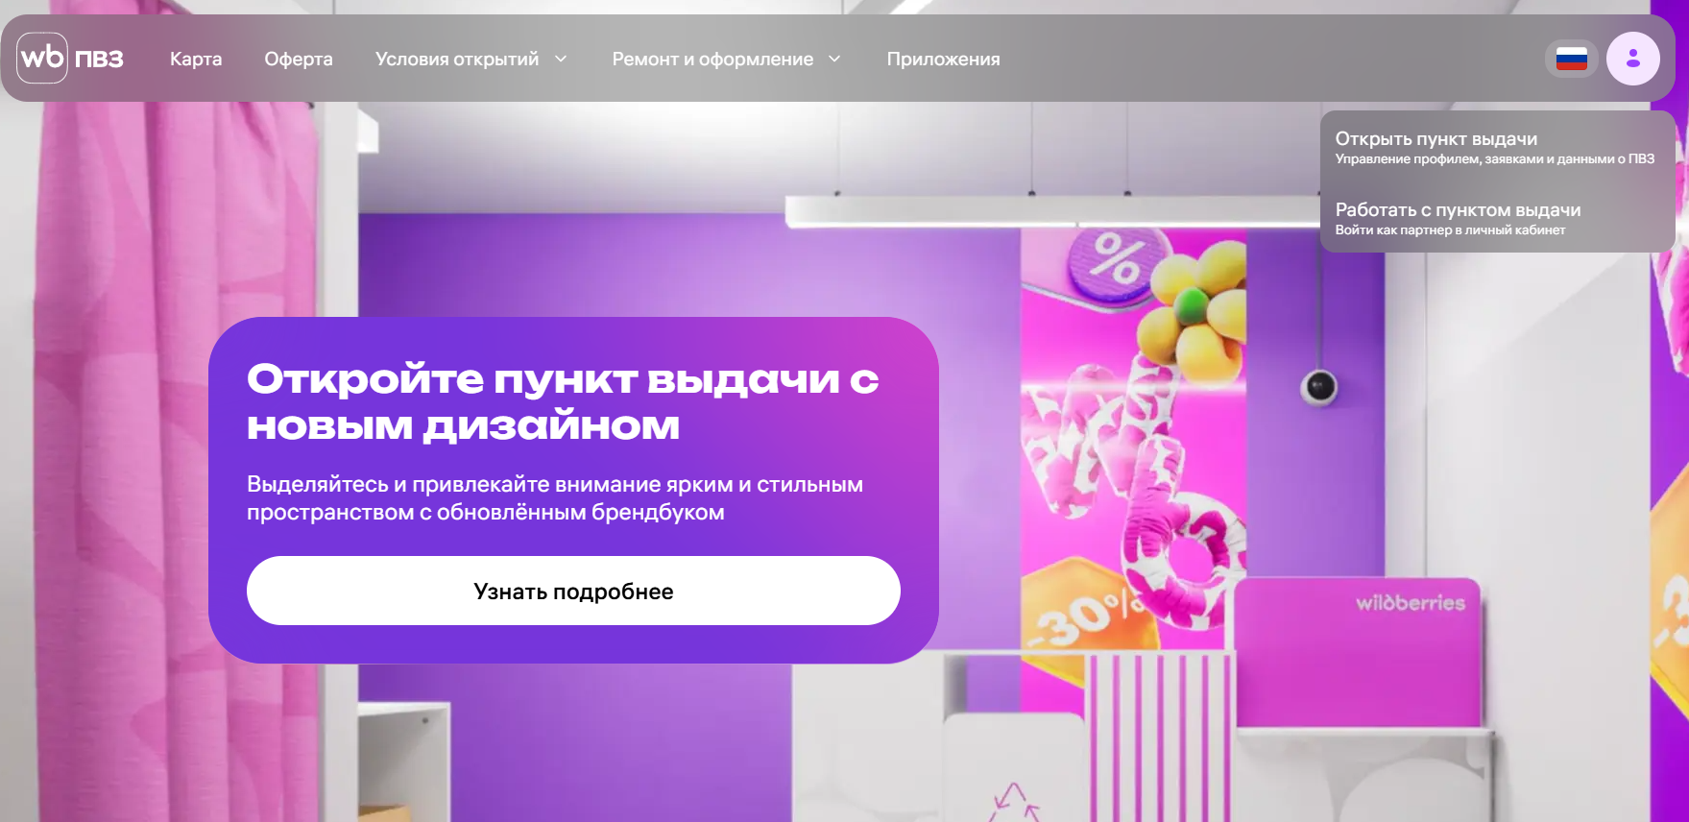Image resolution: width=1689 pixels, height=822 pixels.
Task: Click text Войти как партнер в личный кабинет
Action: point(1450,230)
